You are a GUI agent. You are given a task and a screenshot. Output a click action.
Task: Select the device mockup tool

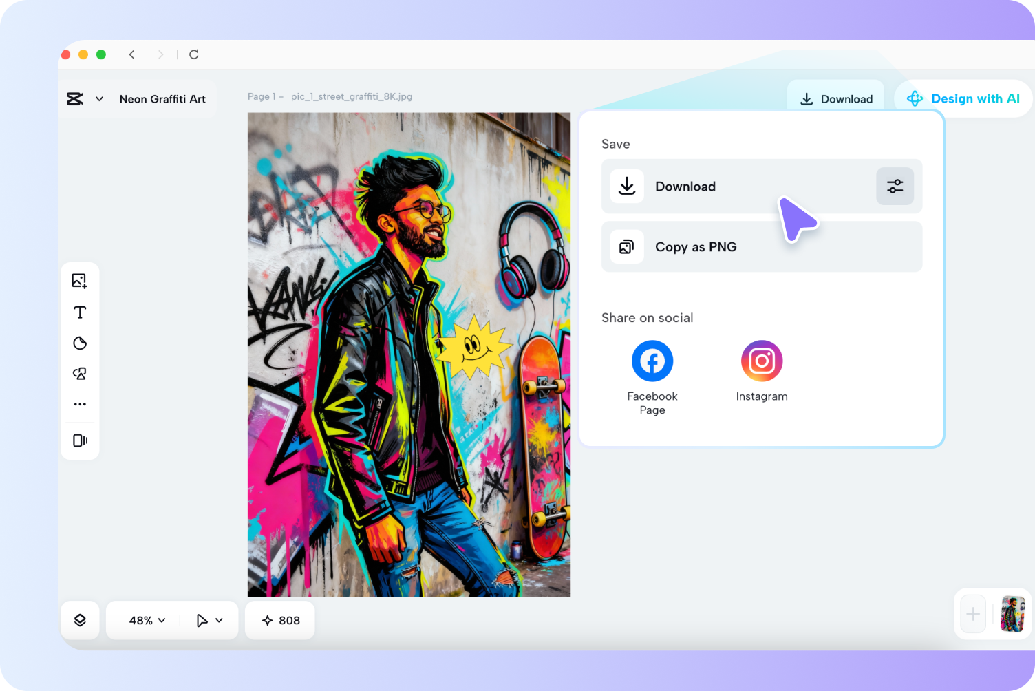(x=80, y=440)
